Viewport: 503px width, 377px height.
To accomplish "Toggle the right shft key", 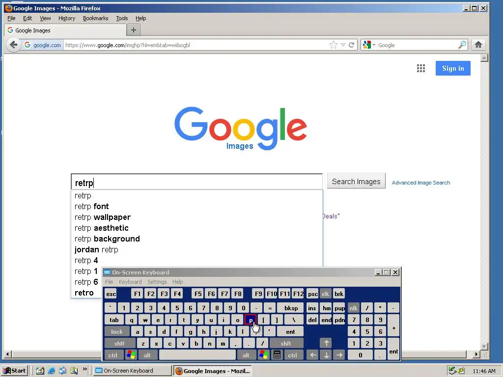I will click(x=286, y=344).
